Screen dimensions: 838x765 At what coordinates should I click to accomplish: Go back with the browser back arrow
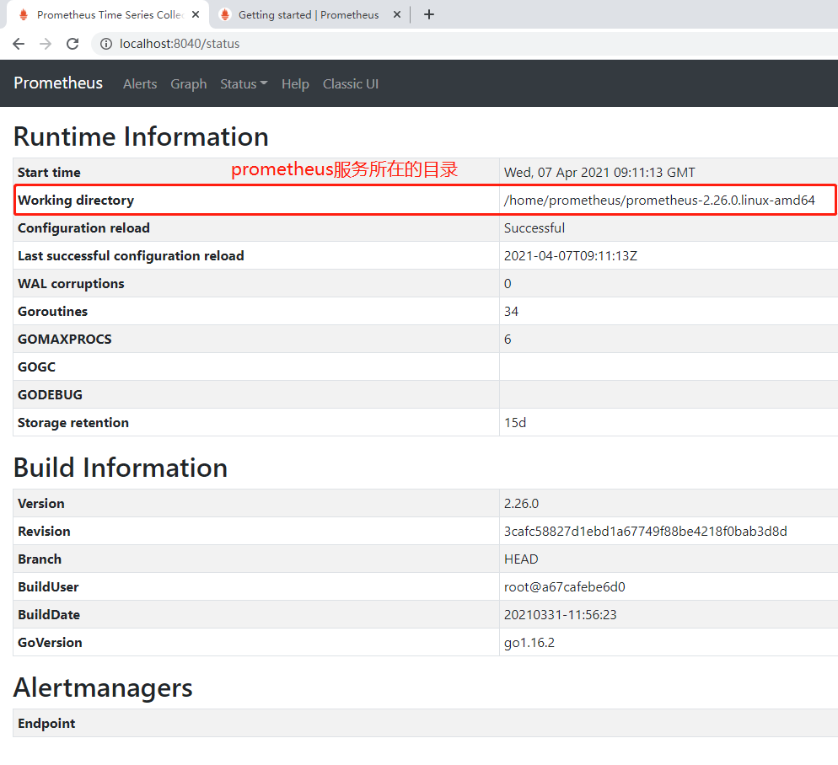coord(19,44)
